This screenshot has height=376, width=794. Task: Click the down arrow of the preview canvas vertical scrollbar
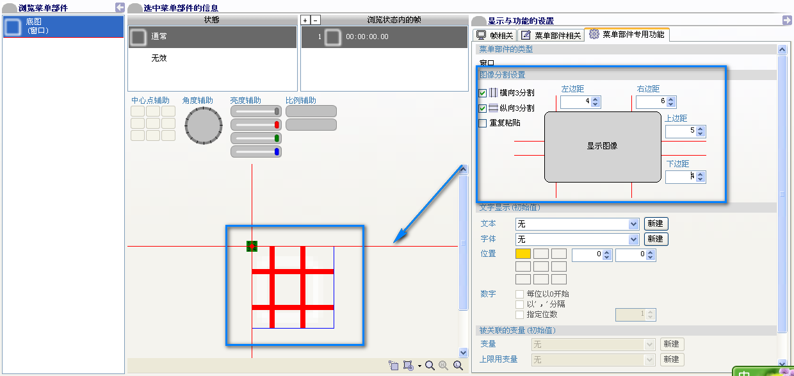click(x=464, y=352)
